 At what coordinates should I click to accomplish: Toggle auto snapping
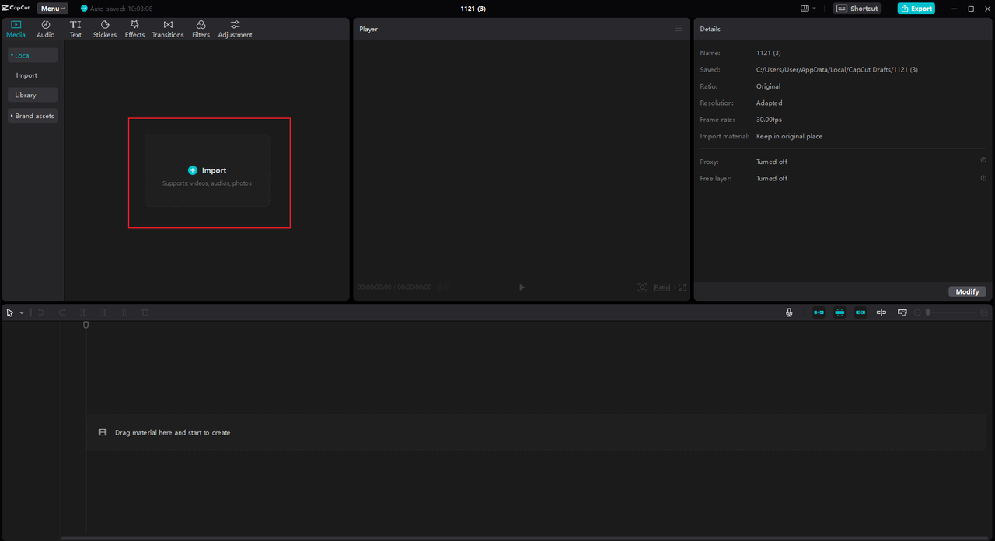[840, 312]
